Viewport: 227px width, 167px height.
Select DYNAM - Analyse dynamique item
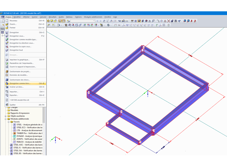(x=29, y=136)
